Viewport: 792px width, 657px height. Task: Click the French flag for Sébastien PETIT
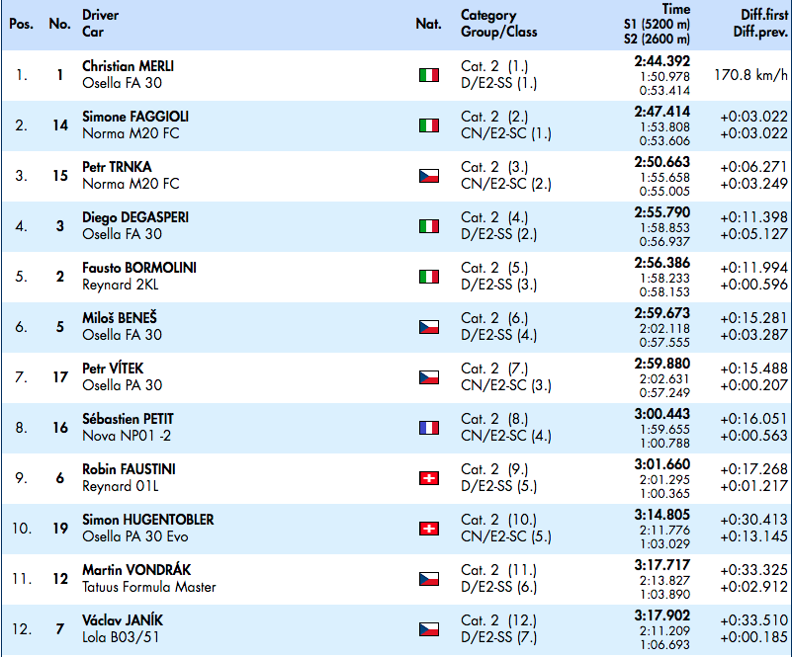point(429,428)
